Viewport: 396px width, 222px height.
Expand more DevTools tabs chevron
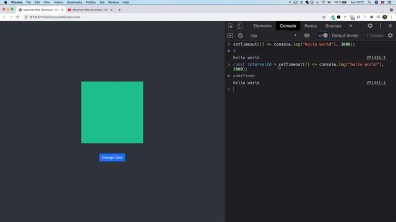point(351,26)
